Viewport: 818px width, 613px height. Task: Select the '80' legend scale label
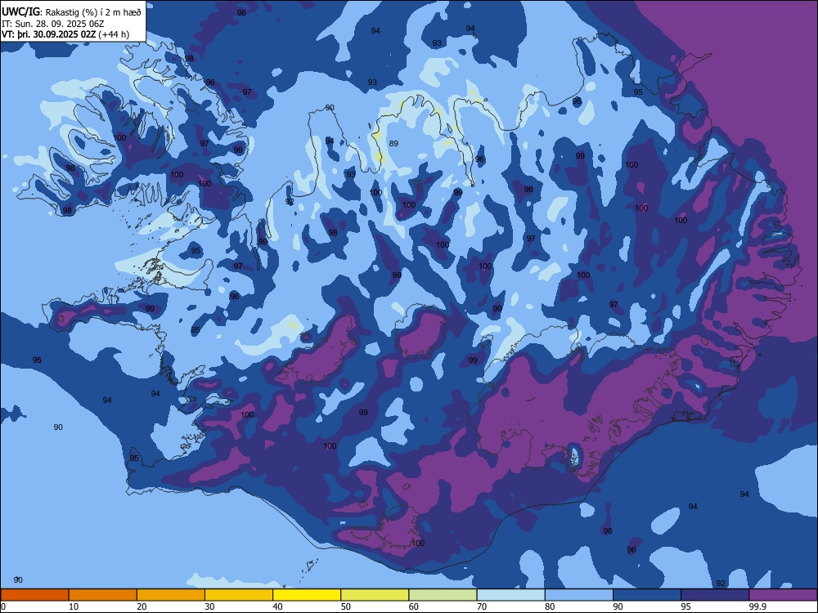tap(550, 606)
